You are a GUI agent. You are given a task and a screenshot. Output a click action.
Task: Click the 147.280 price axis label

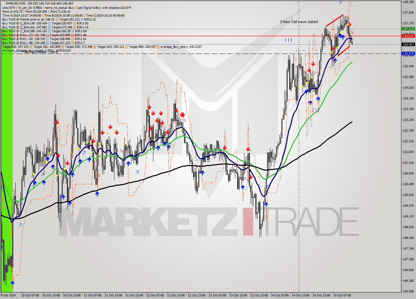coord(408,259)
